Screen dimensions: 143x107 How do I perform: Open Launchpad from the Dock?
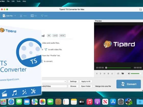[x=3, y=102]
